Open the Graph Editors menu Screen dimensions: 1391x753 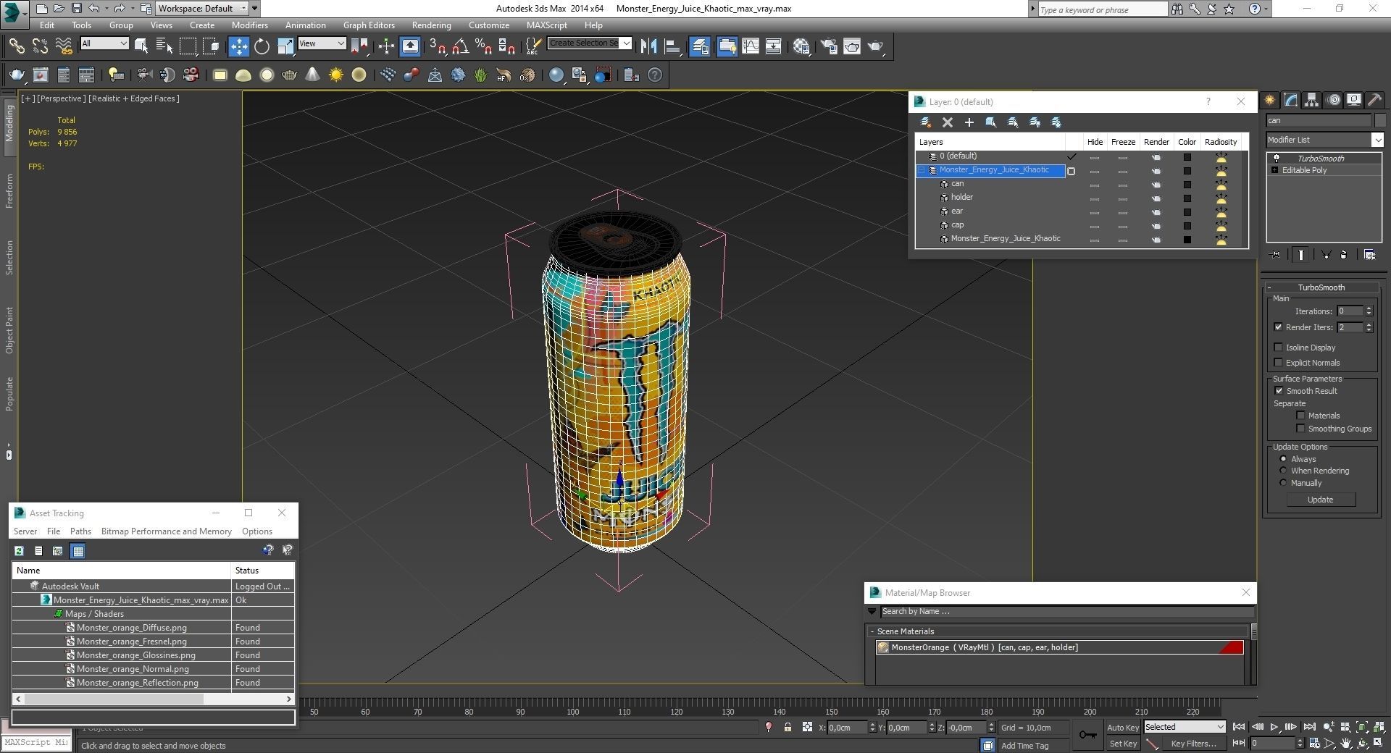(x=369, y=25)
